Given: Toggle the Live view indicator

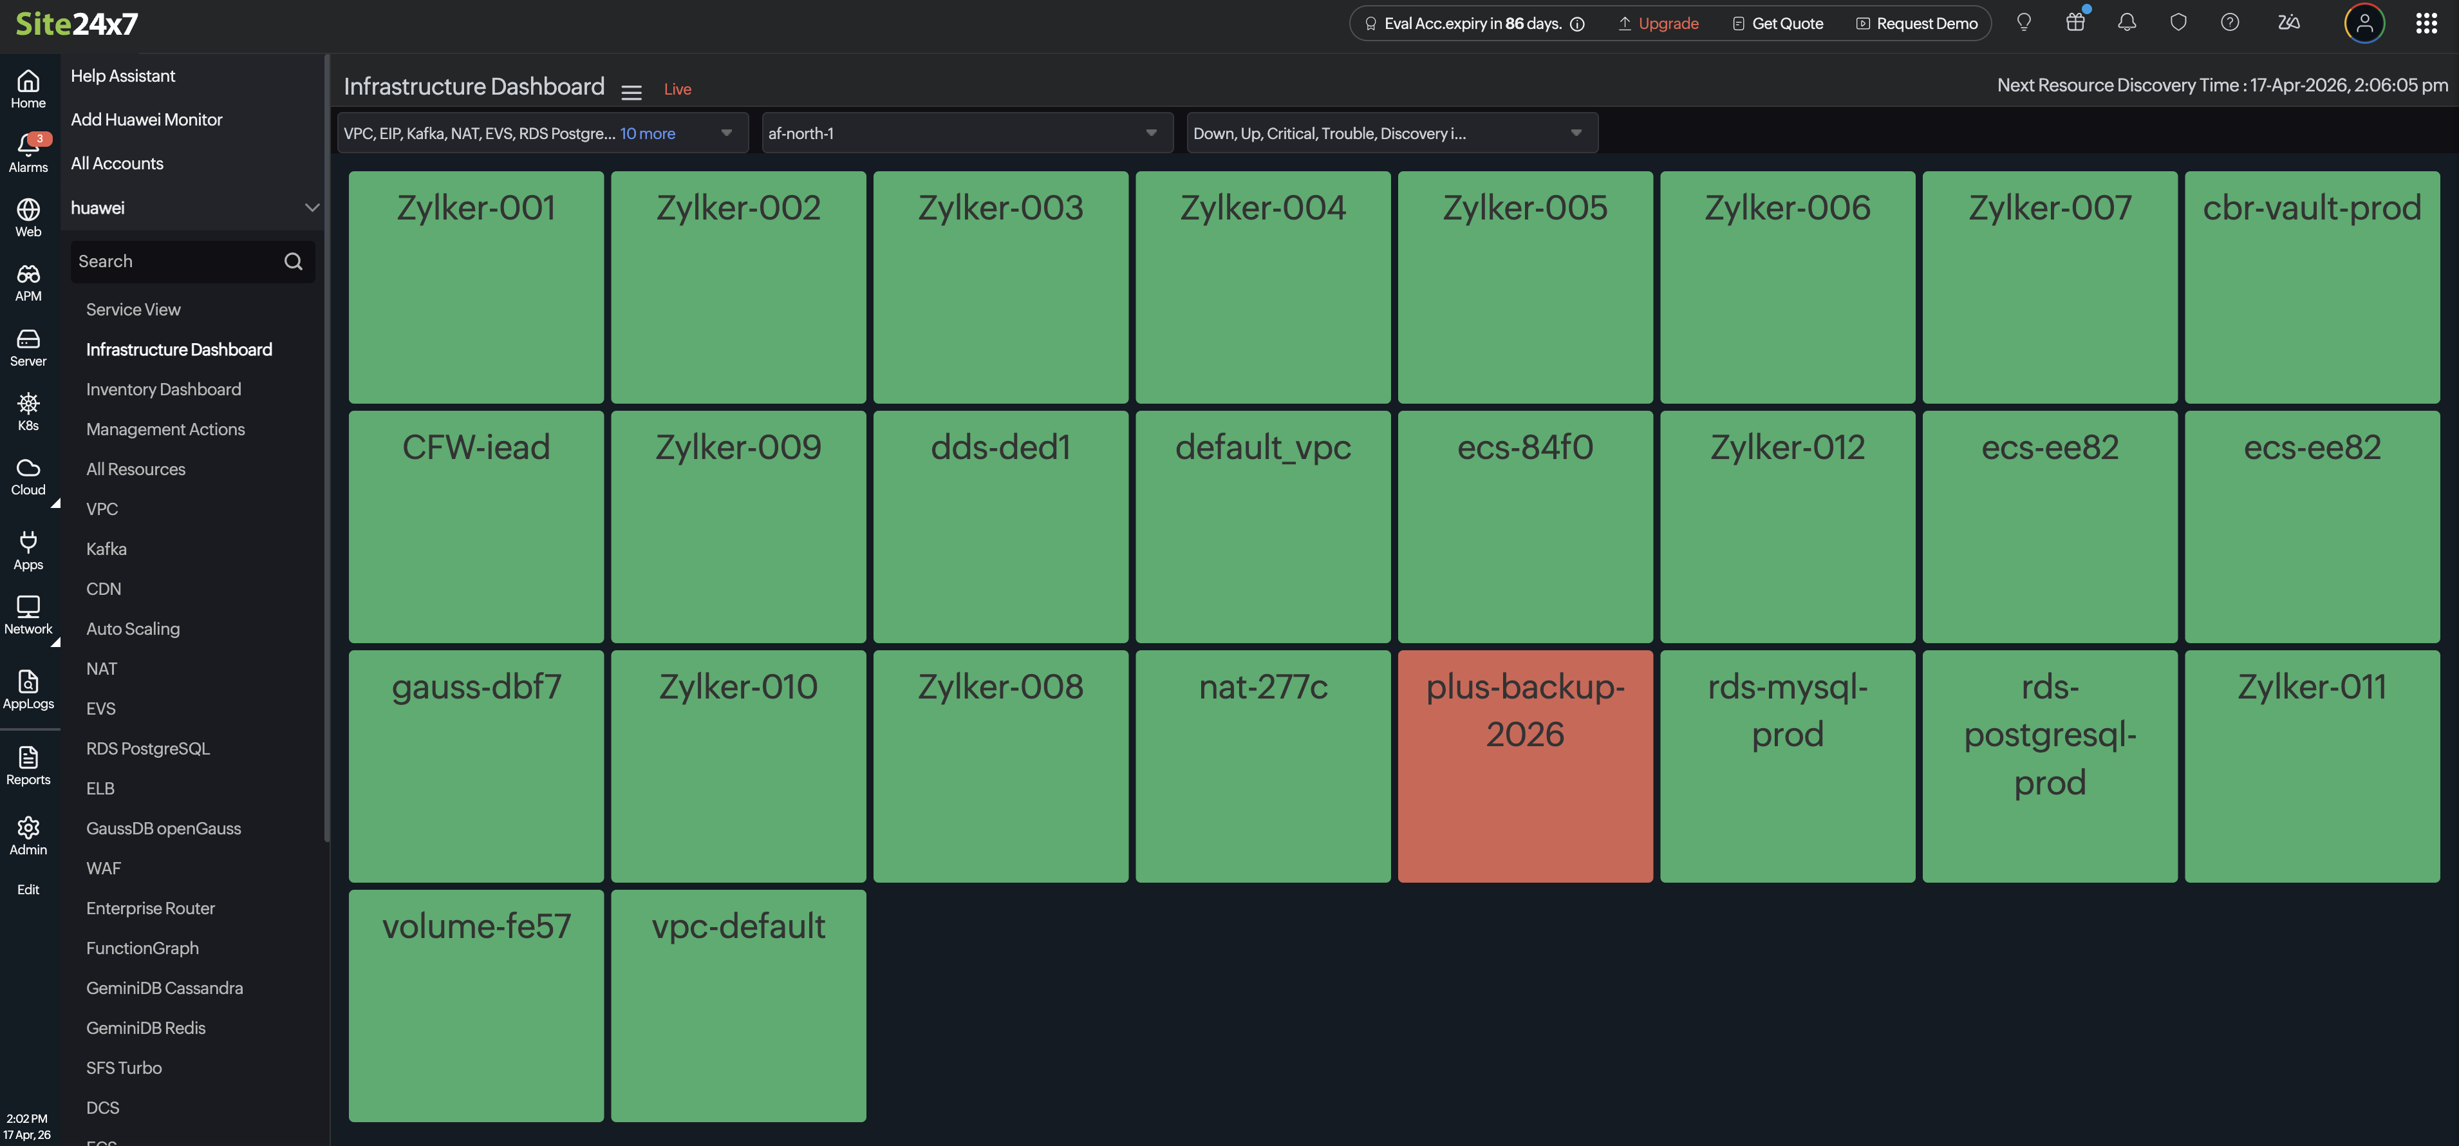Looking at the screenshot, I should [678, 89].
